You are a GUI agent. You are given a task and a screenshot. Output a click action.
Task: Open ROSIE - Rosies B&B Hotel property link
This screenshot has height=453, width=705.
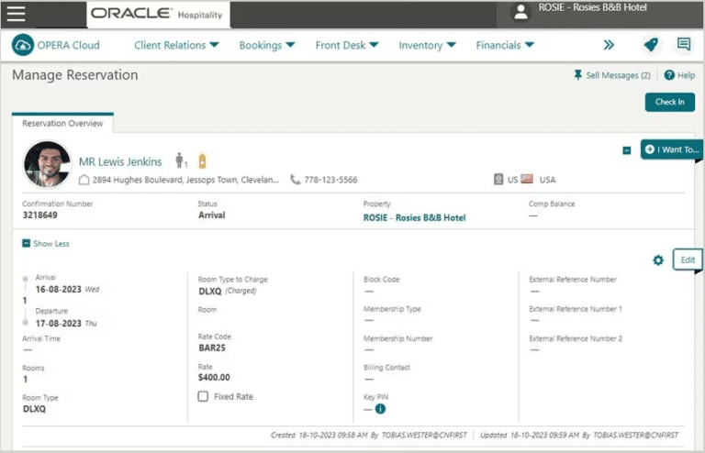pyautogui.click(x=415, y=217)
